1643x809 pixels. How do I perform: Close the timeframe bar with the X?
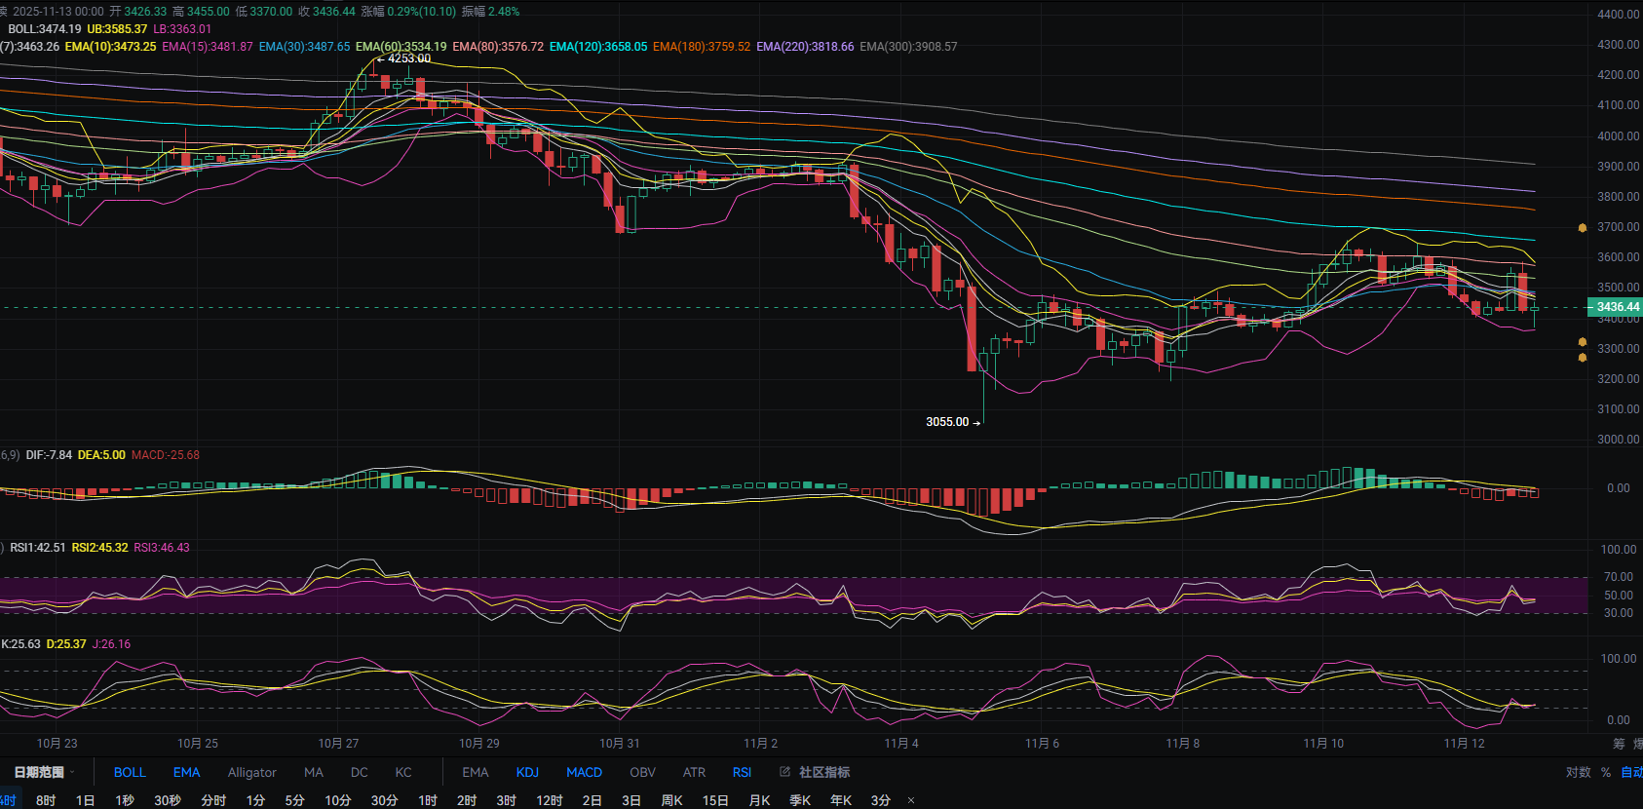pyautogui.click(x=911, y=800)
